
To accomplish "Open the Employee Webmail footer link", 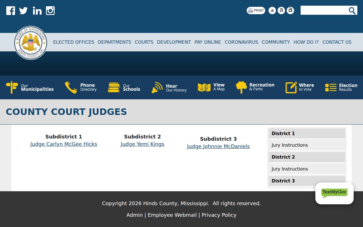I will (x=172, y=215).
